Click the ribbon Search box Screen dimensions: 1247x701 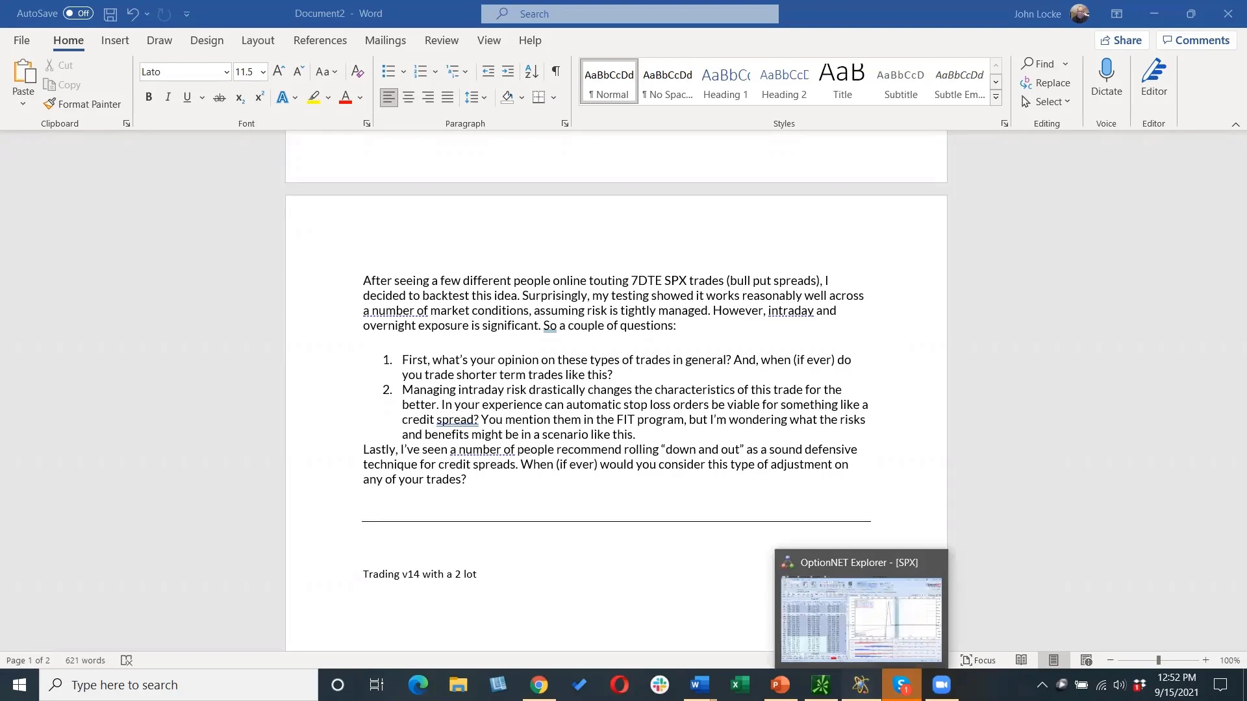coord(629,14)
